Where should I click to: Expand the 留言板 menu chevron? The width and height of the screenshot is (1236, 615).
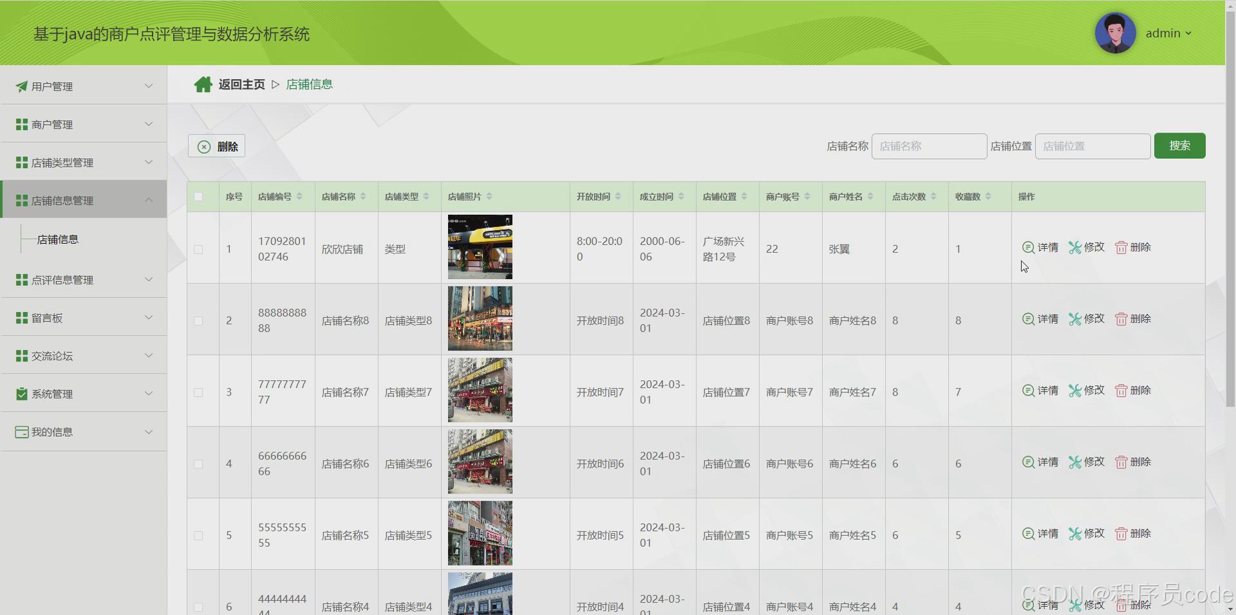[x=149, y=317]
